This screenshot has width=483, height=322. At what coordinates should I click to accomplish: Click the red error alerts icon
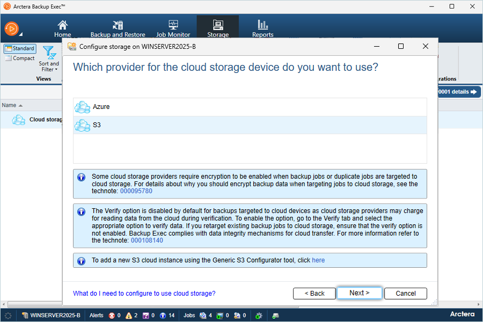[112, 316]
